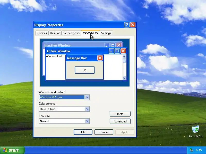Image resolution: width=206 pixels, height=154 pixels.
Task: Click OK inside the Message Box preview
Action: [85, 70]
